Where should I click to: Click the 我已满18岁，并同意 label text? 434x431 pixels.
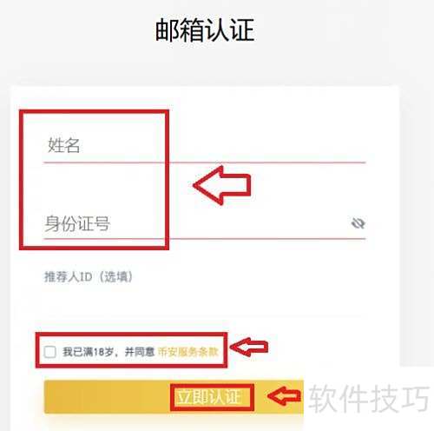(108, 352)
